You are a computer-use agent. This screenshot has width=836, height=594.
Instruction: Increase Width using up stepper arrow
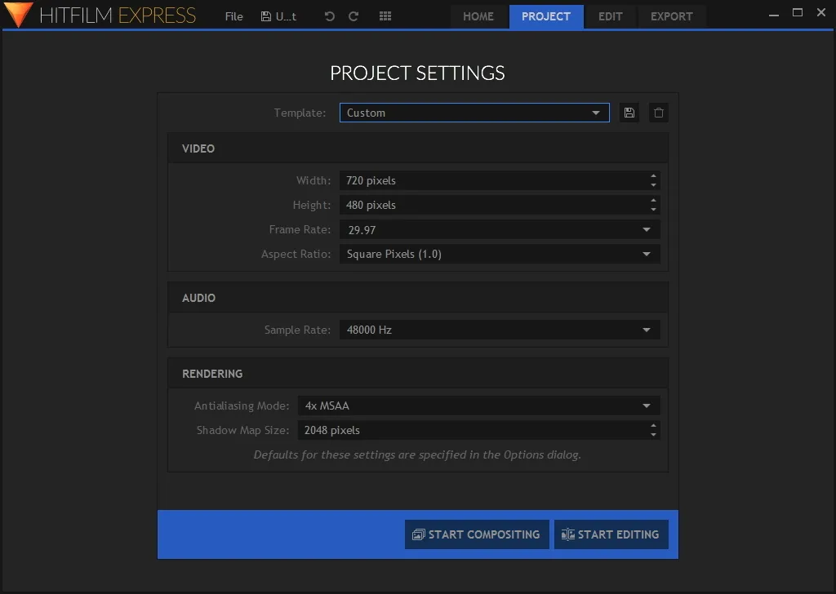coord(653,175)
